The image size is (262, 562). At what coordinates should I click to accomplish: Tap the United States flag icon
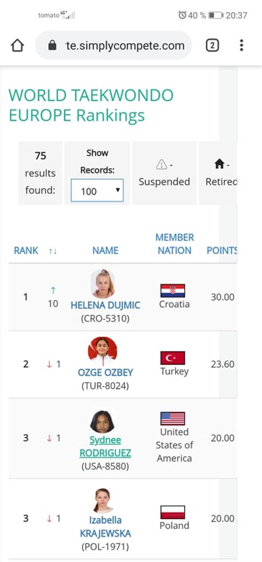pos(173,418)
